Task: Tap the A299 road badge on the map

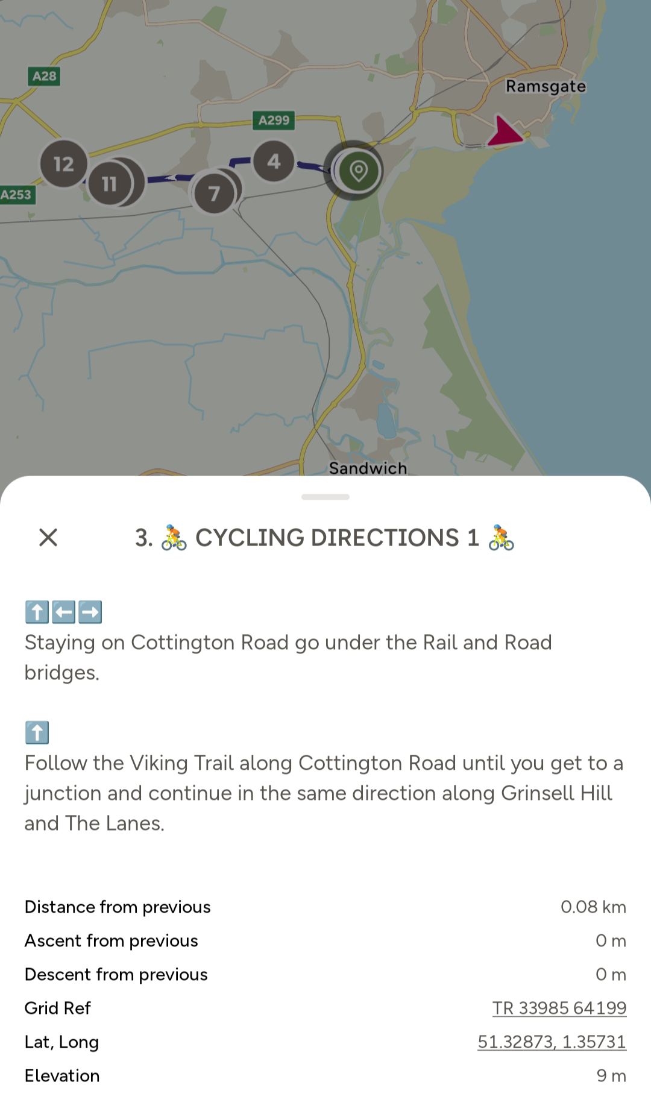Action: click(x=274, y=120)
